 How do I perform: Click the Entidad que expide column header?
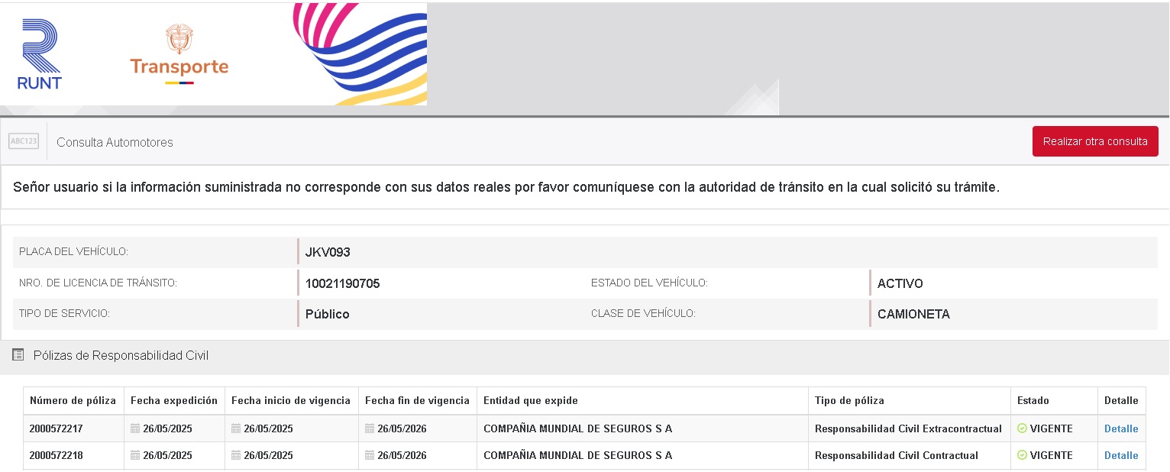tap(531, 401)
